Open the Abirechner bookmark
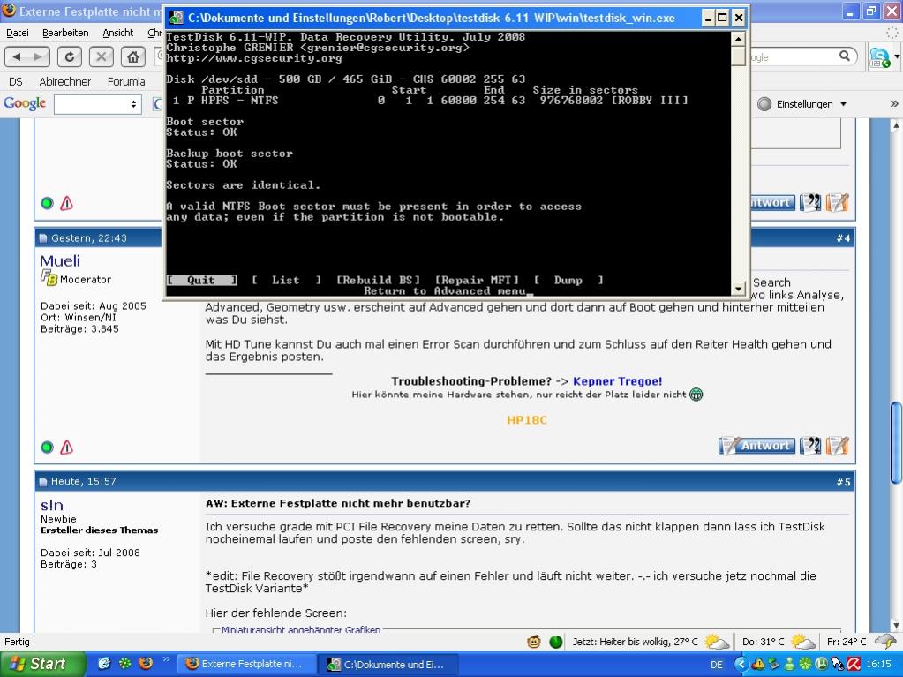 (65, 82)
